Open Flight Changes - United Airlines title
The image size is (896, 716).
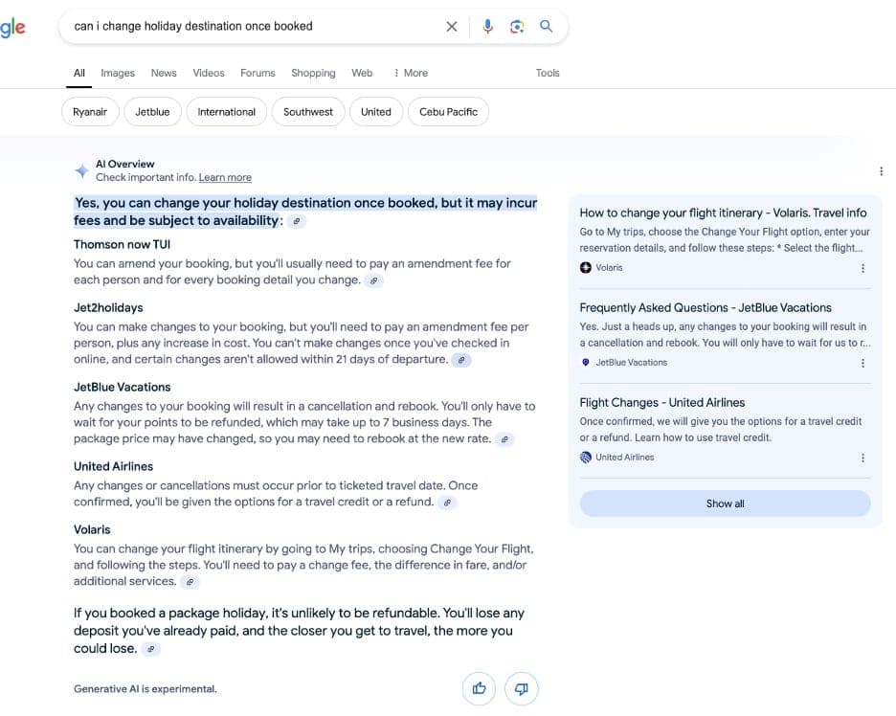[661, 402]
